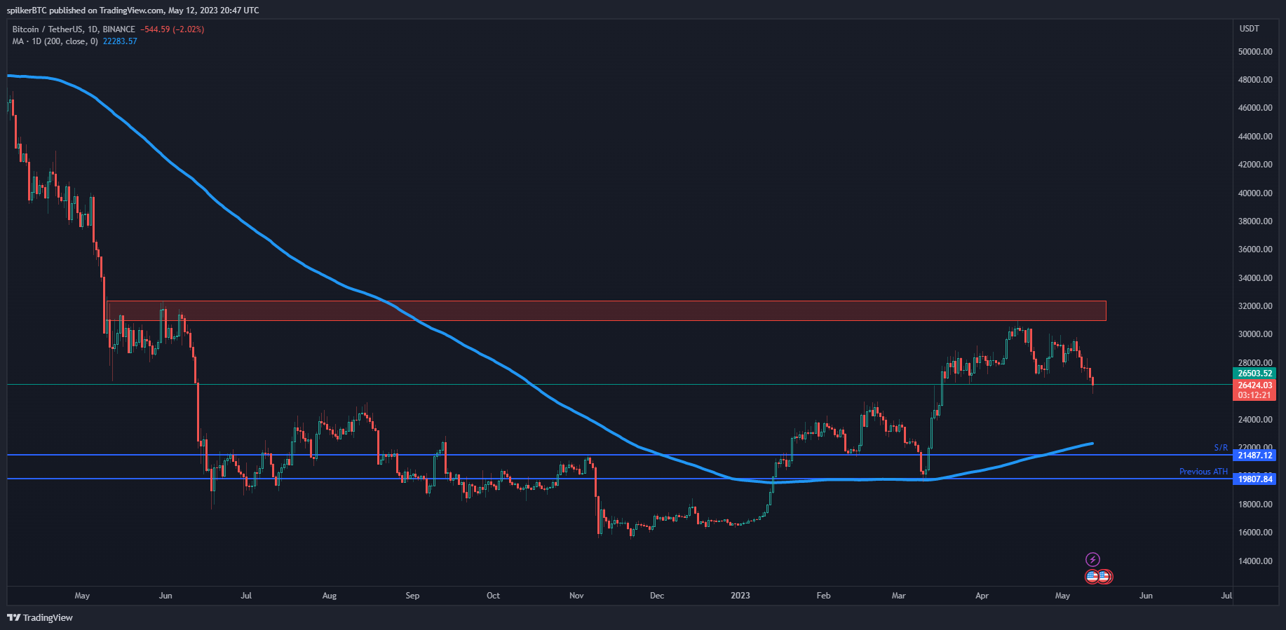This screenshot has width=1286, height=630.
Task: Click the TradingView logo at the bottom
Action: click(40, 617)
